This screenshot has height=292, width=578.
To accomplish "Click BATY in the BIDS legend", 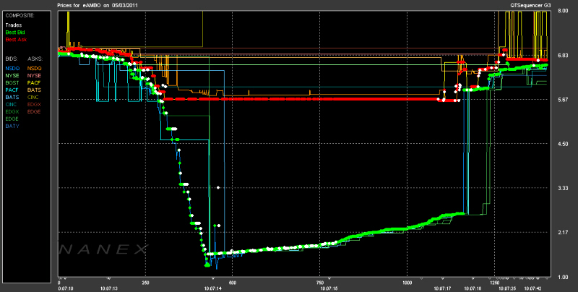I will [x=12, y=126].
